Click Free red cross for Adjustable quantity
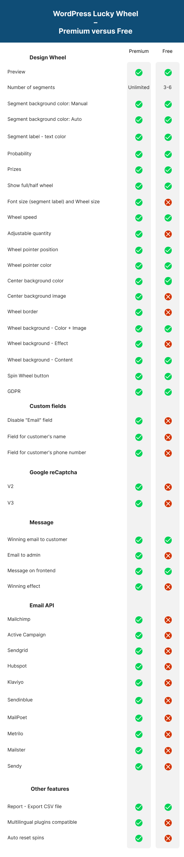This screenshot has height=857, width=184. (168, 234)
